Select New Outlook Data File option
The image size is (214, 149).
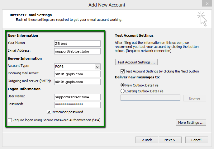pyautogui.click(x=122, y=85)
